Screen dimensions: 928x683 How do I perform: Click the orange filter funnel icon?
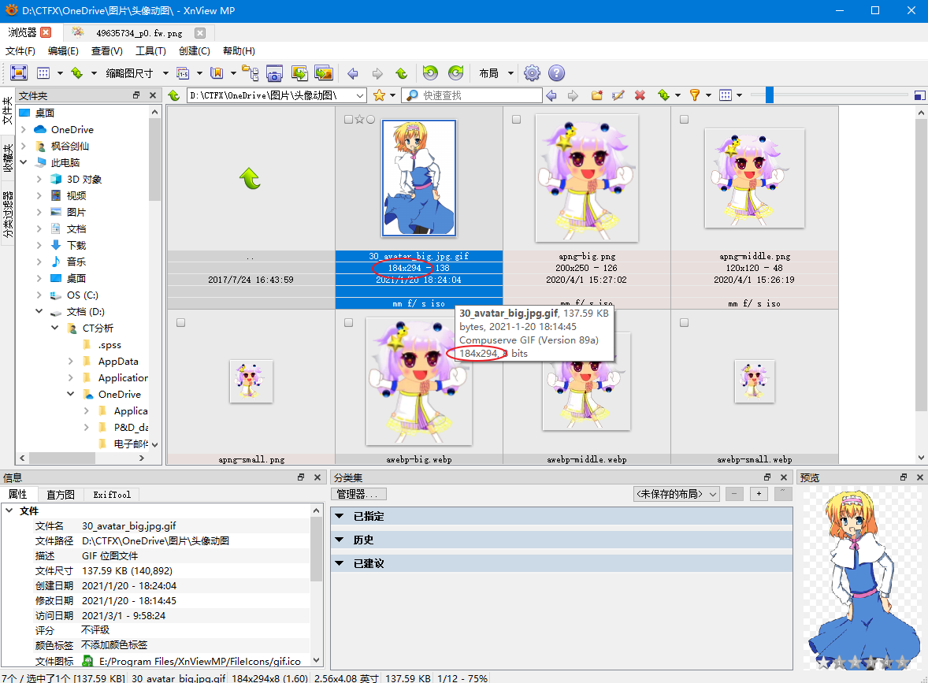coord(694,95)
